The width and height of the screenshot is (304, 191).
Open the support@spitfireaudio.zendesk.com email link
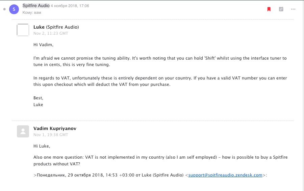225,175
